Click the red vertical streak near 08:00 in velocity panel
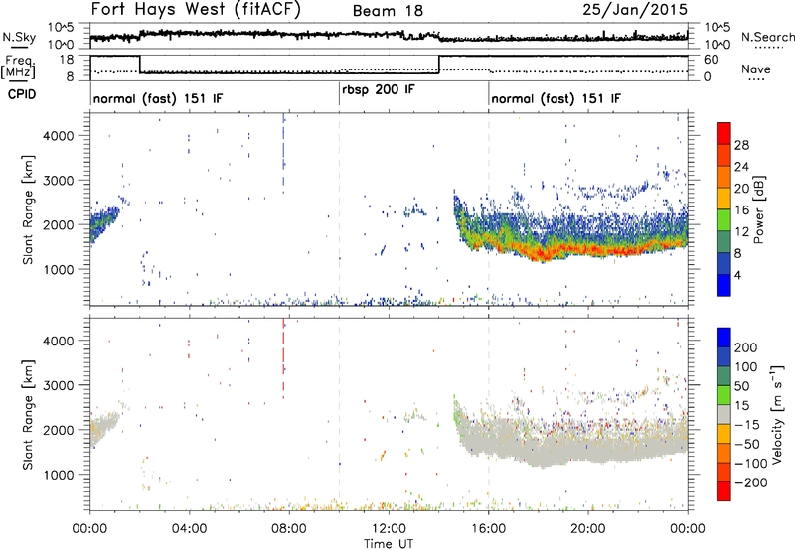Image resolution: width=795 pixels, height=550 pixels. [x=283, y=357]
